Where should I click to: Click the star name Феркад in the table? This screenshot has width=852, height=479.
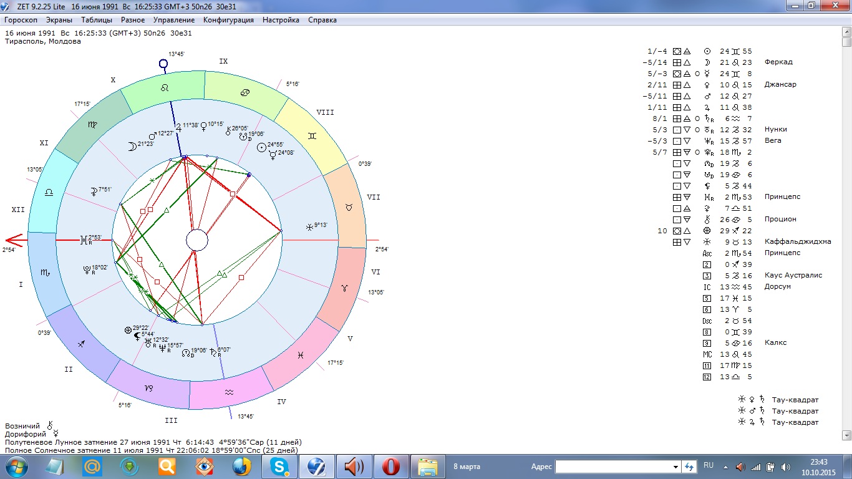778,62
